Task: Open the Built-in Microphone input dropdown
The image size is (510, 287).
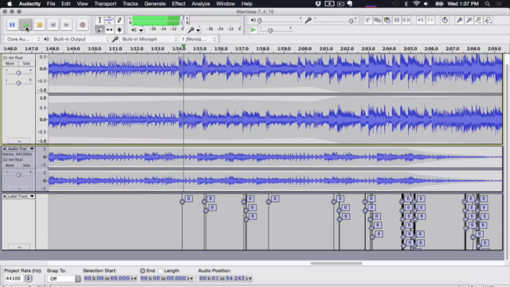Action: [149, 39]
